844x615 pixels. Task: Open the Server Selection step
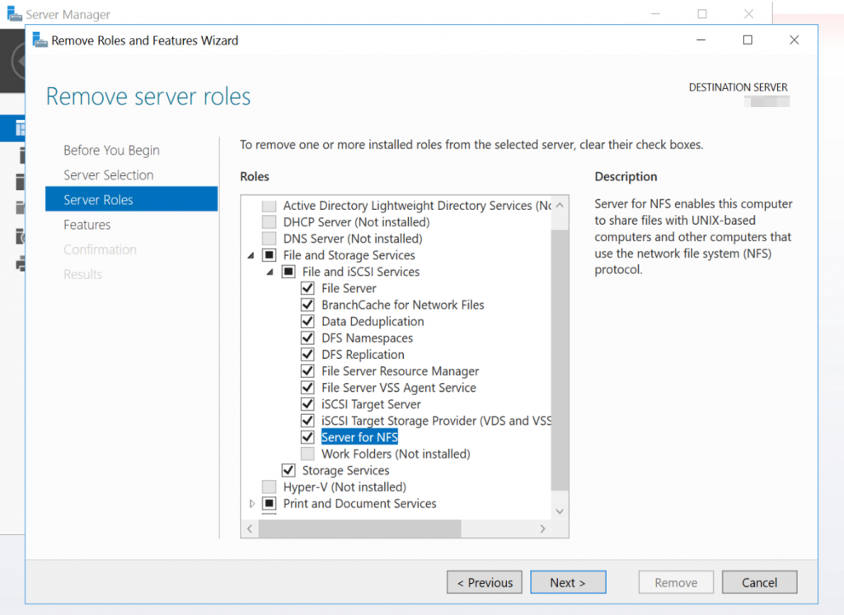pyautogui.click(x=108, y=175)
